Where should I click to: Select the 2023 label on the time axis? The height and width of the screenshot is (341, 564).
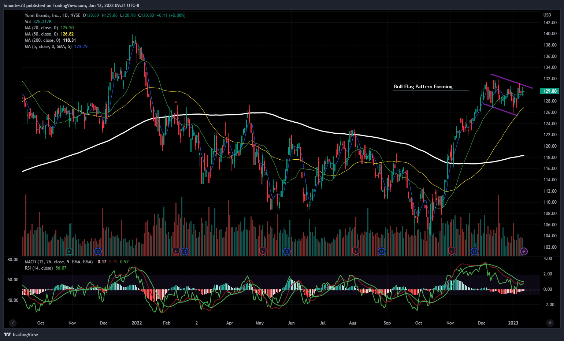point(513,323)
